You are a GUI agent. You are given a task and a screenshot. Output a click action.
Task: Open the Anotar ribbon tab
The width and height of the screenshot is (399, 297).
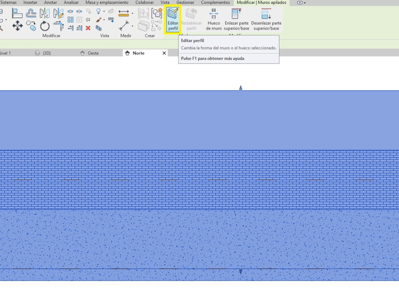click(x=51, y=3)
